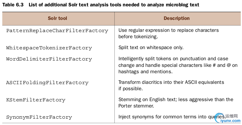This screenshot has width=242, height=125.
Task: Click 'Intelligently split tokens' description text
Action: (x=178, y=65)
